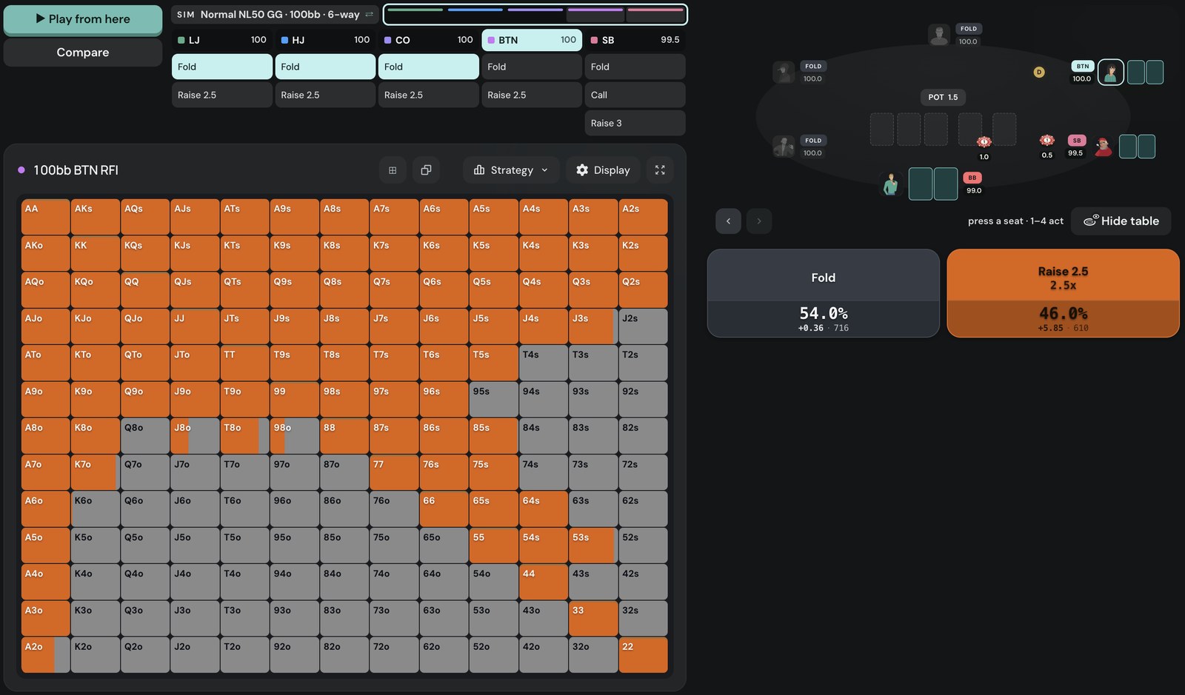Click the Compare button

83,53
